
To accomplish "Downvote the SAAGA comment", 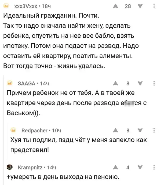I will (x=140, y=83).
